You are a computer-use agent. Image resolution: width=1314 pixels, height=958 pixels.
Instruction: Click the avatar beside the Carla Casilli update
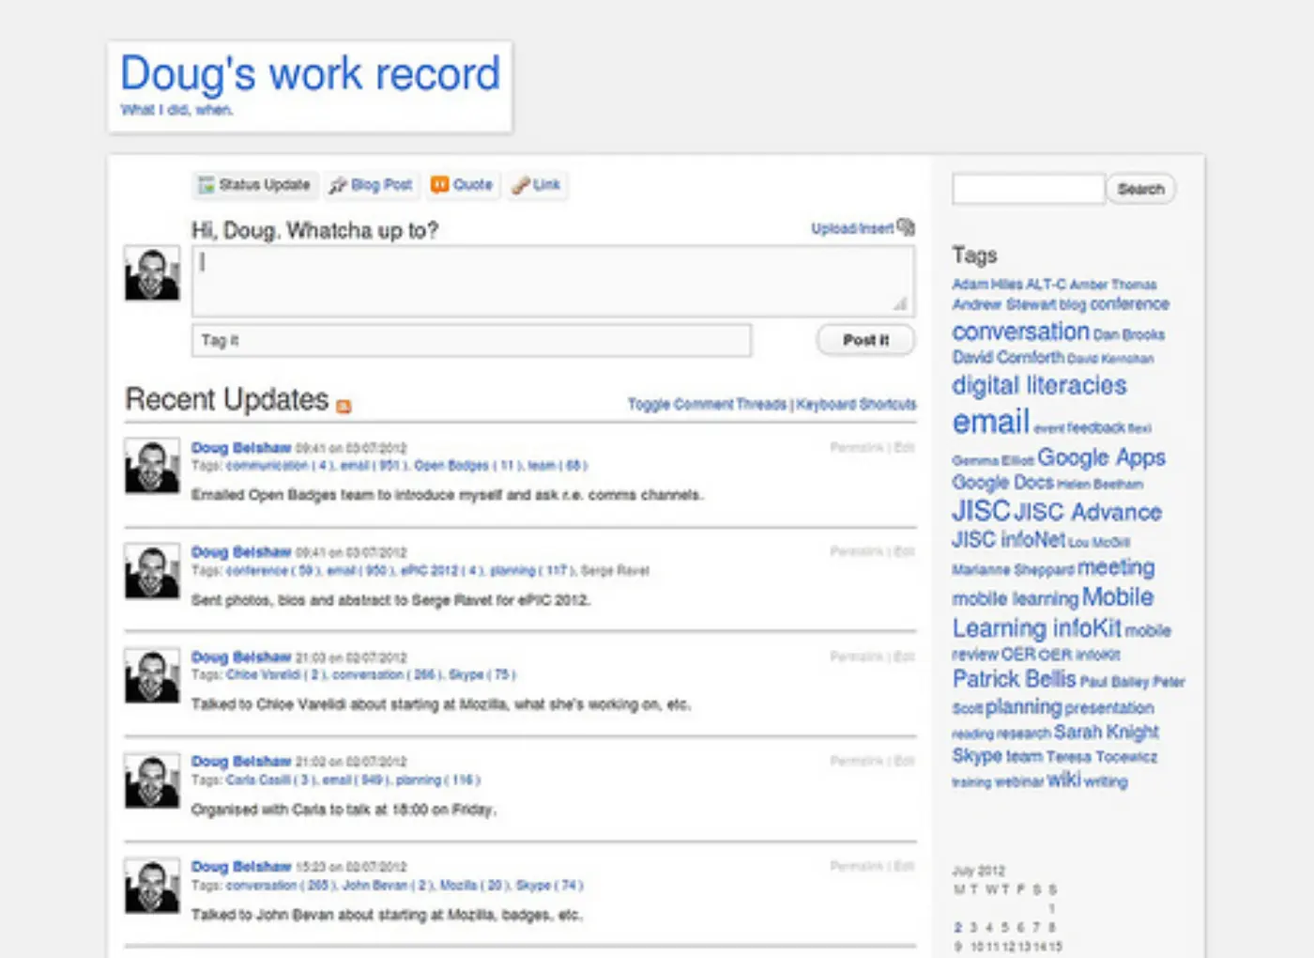pyautogui.click(x=152, y=780)
